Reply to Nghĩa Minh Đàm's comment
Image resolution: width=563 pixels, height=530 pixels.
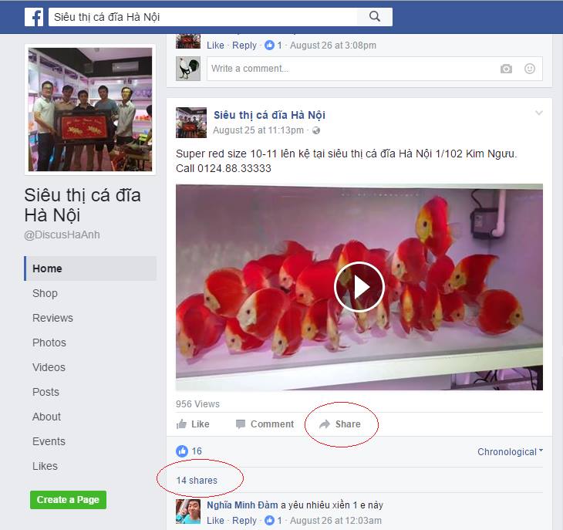244,520
